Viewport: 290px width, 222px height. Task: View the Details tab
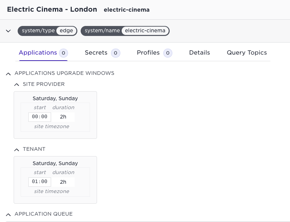pyautogui.click(x=199, y=53)
